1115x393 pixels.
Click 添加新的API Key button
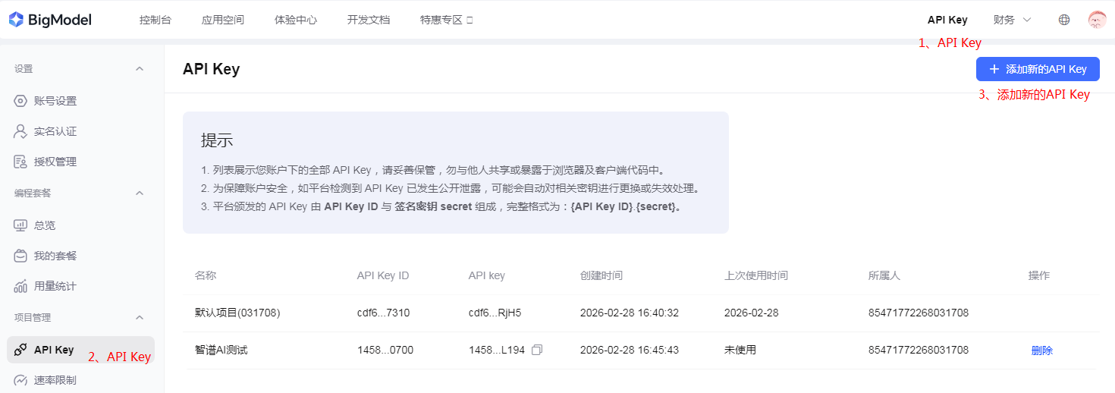1037,69
